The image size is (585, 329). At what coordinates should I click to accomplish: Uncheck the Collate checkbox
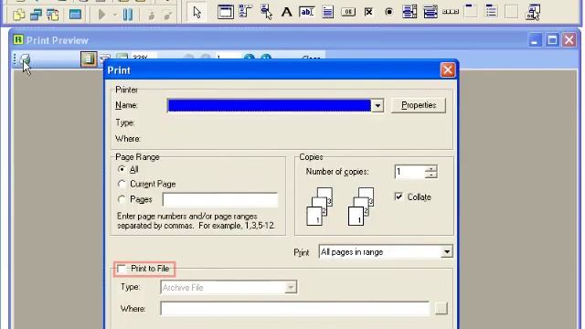click(399, 196)
